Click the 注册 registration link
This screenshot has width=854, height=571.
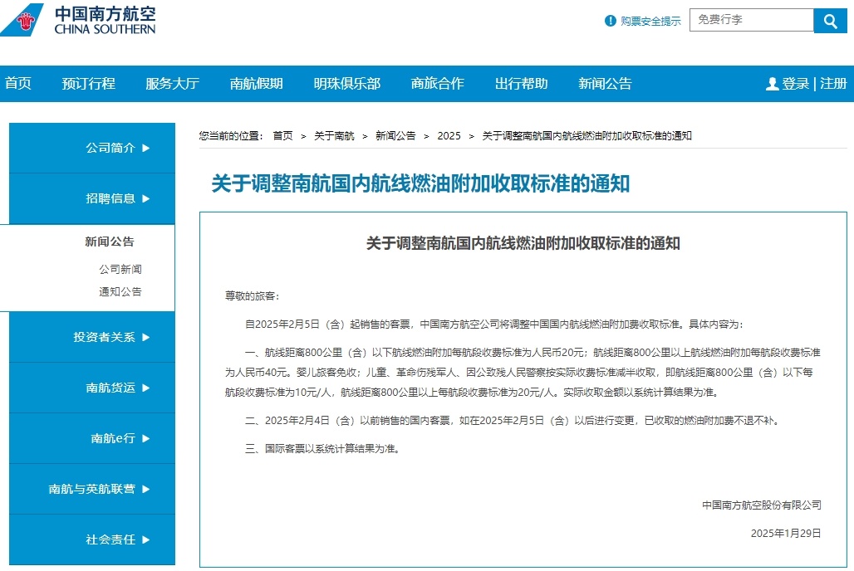point(834,83)
